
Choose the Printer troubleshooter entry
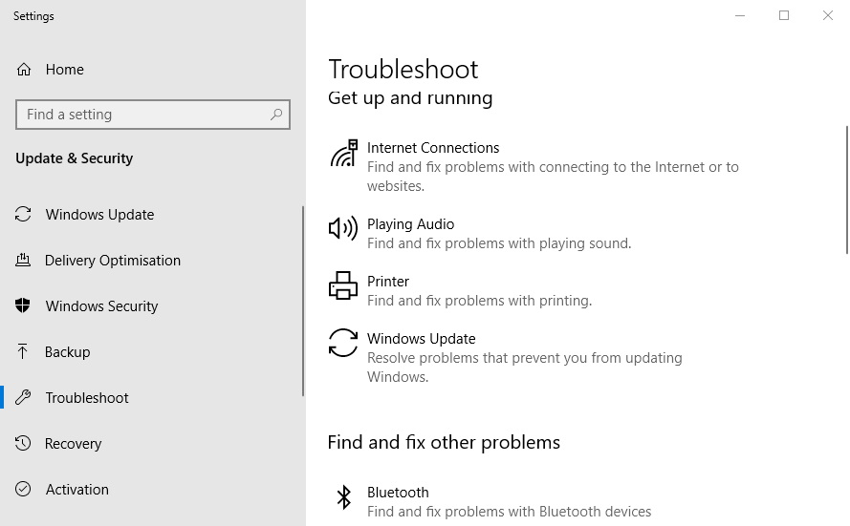pos(388,282)
